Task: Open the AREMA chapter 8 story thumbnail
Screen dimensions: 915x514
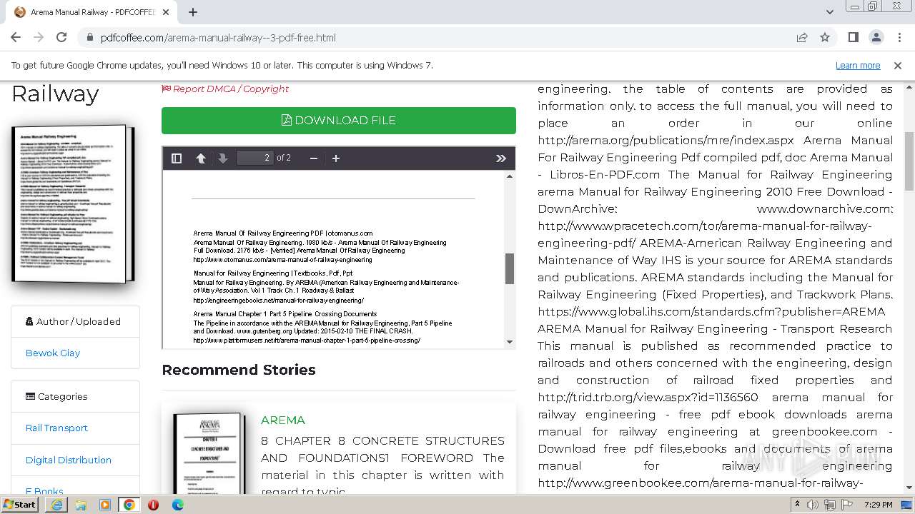Action: [x=209, y=453]
